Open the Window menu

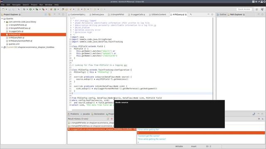tap(49, 5)
